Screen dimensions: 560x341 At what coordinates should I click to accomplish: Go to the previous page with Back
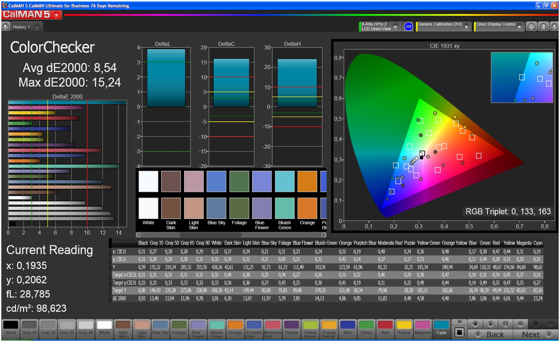pyautogui.click(x=490, y=334)
